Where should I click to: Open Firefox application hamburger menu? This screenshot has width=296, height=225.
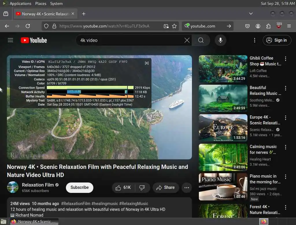point(289,26)
